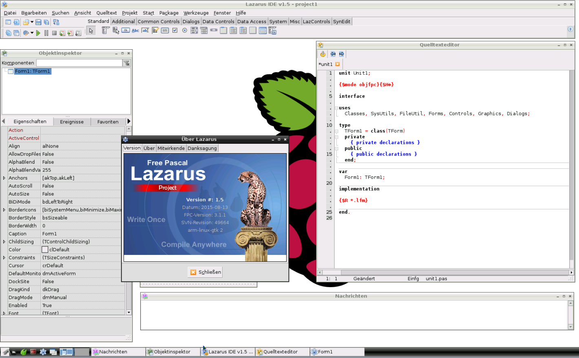Select the TRadioButton component in the palette
This screenshot has width=579, height=358.
(x=185, y=31)
